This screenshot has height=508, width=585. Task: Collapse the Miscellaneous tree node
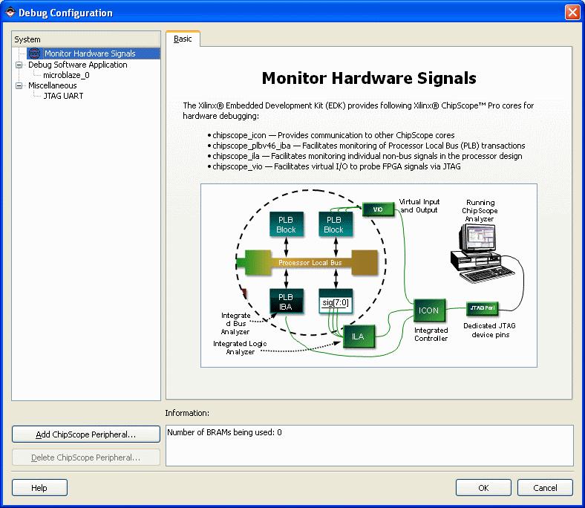[x=19, y=86]
